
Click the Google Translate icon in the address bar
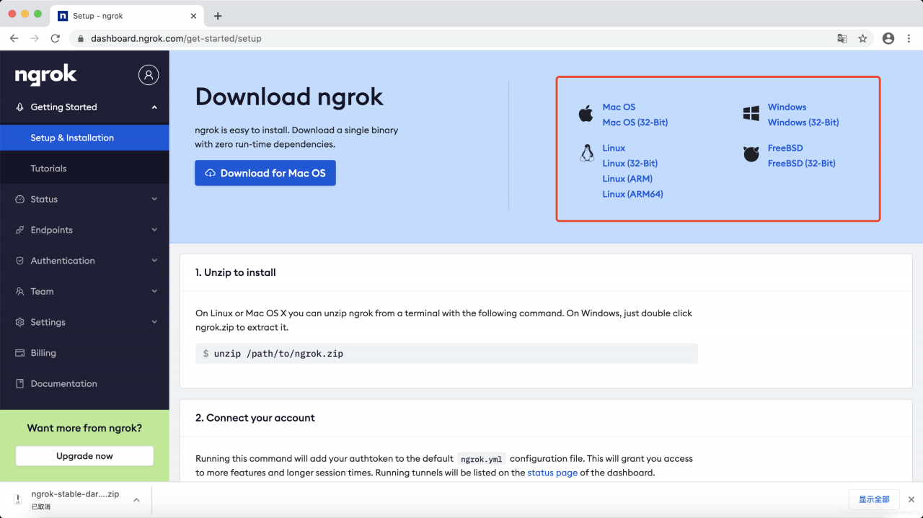(x=842, y=38)
